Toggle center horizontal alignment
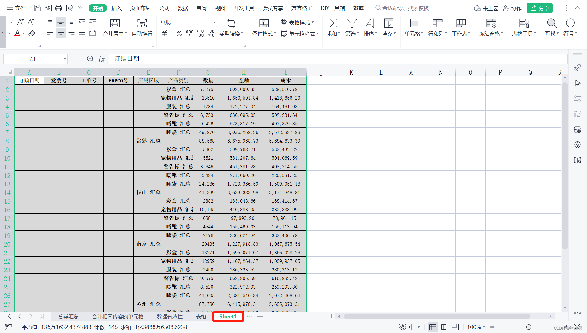 [x=61, y=34]
